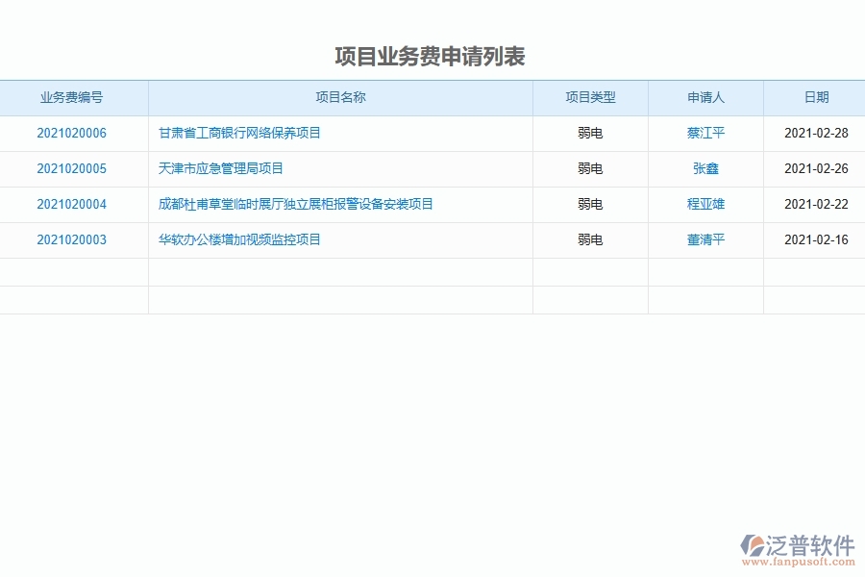Click the 弱电 project type in the first row

click(591, 133)
